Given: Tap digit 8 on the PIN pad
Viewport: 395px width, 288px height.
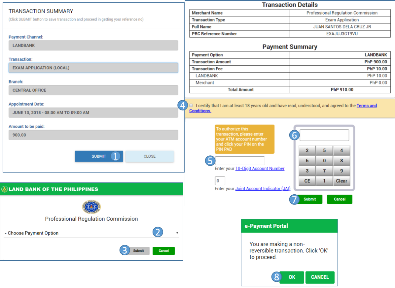Looking at the screenshot, I should point(341,160).
